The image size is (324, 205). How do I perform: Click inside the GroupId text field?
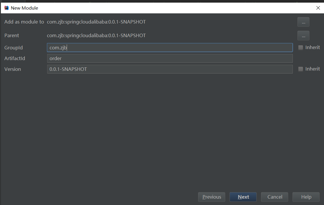[x=170, y=47]
